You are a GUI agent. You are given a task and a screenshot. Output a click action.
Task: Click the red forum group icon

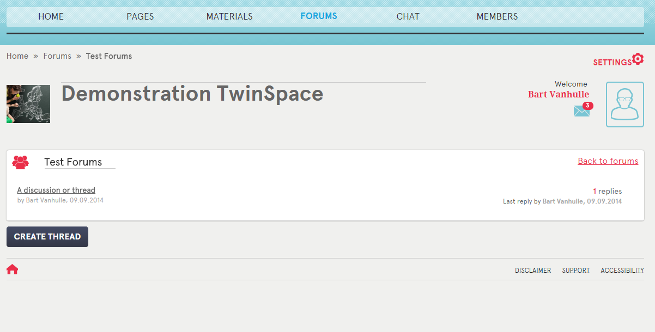click(x=20, y=162)
